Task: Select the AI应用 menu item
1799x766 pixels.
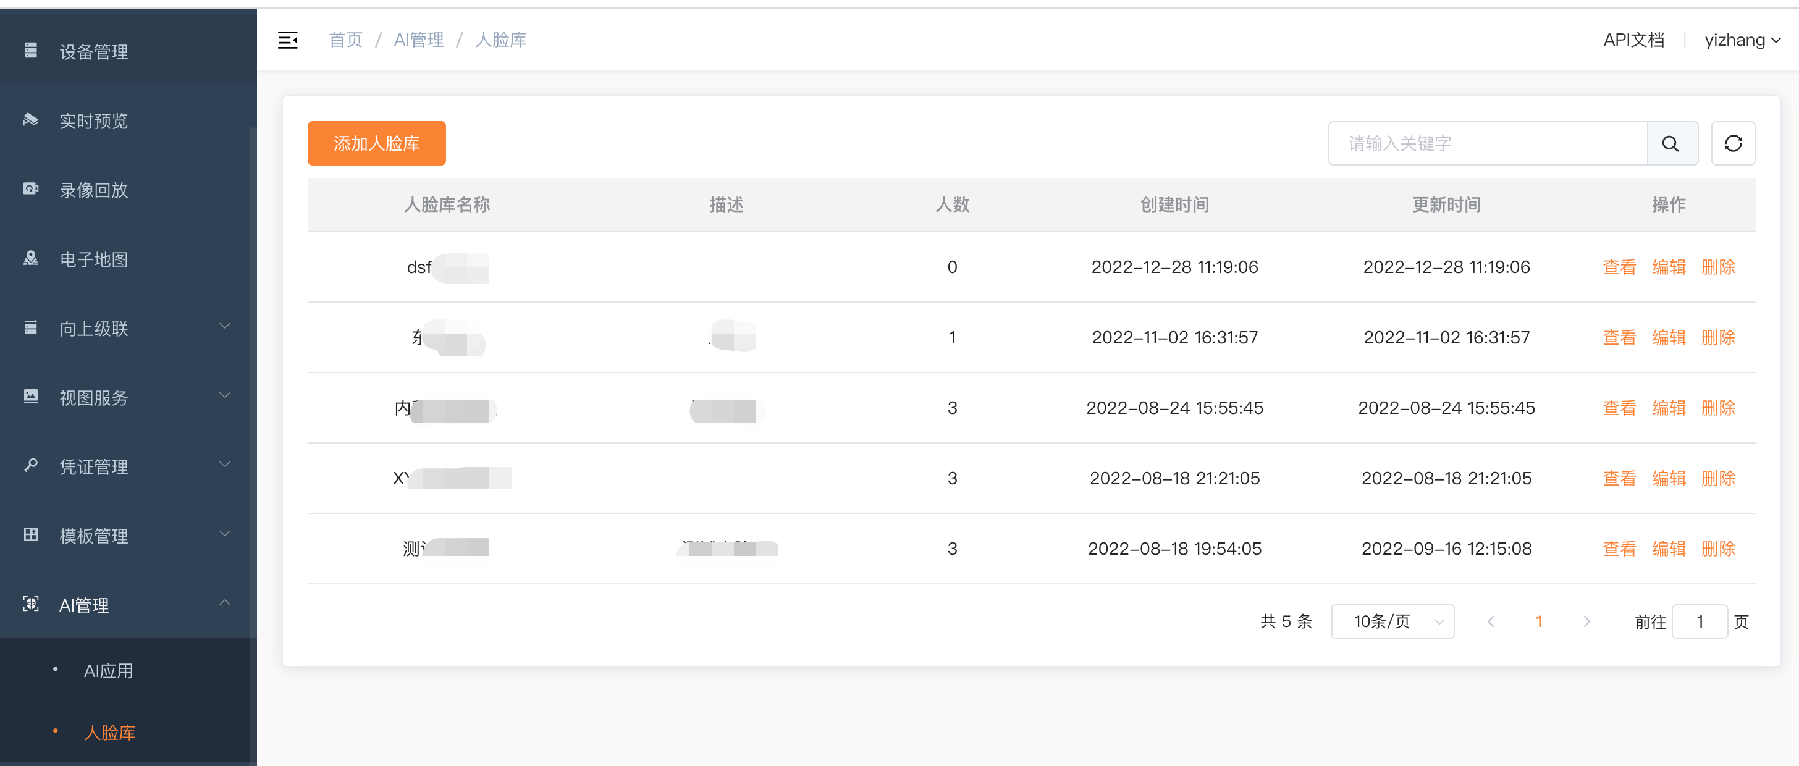Action: point(108,670)
